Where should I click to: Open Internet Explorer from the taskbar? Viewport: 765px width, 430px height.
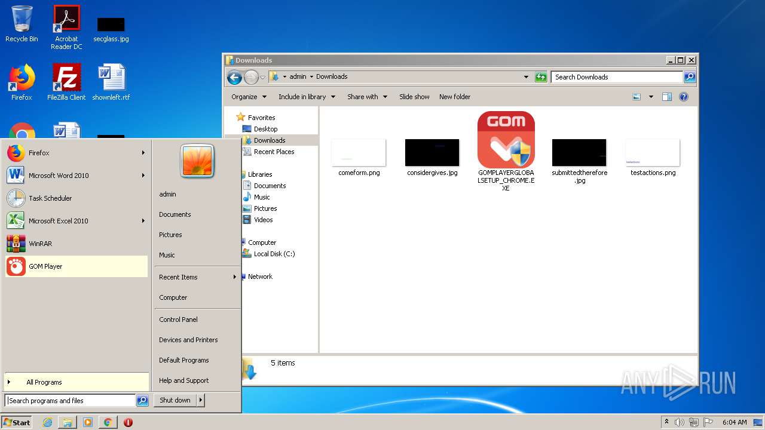pos(48,422)
